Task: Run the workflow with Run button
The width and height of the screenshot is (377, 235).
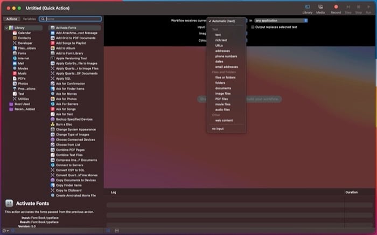Action: click(x=368, y=9)
